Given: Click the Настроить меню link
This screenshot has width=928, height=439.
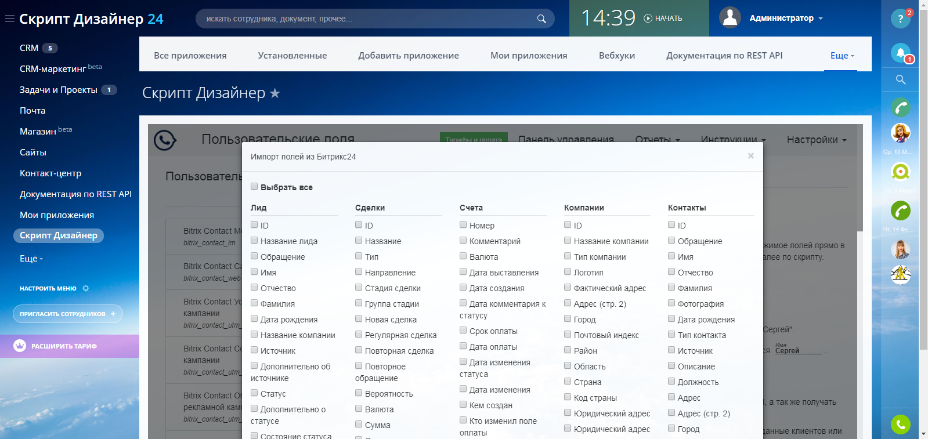Looking at the screenshot, I should 48,288.
